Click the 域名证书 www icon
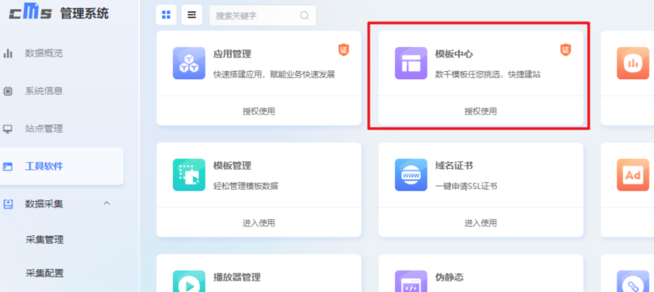Image resolution: width=654 pixels, height=292 pixels. coord(411,175)
